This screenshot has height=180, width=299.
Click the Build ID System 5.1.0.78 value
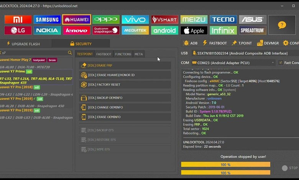[215, 111]
